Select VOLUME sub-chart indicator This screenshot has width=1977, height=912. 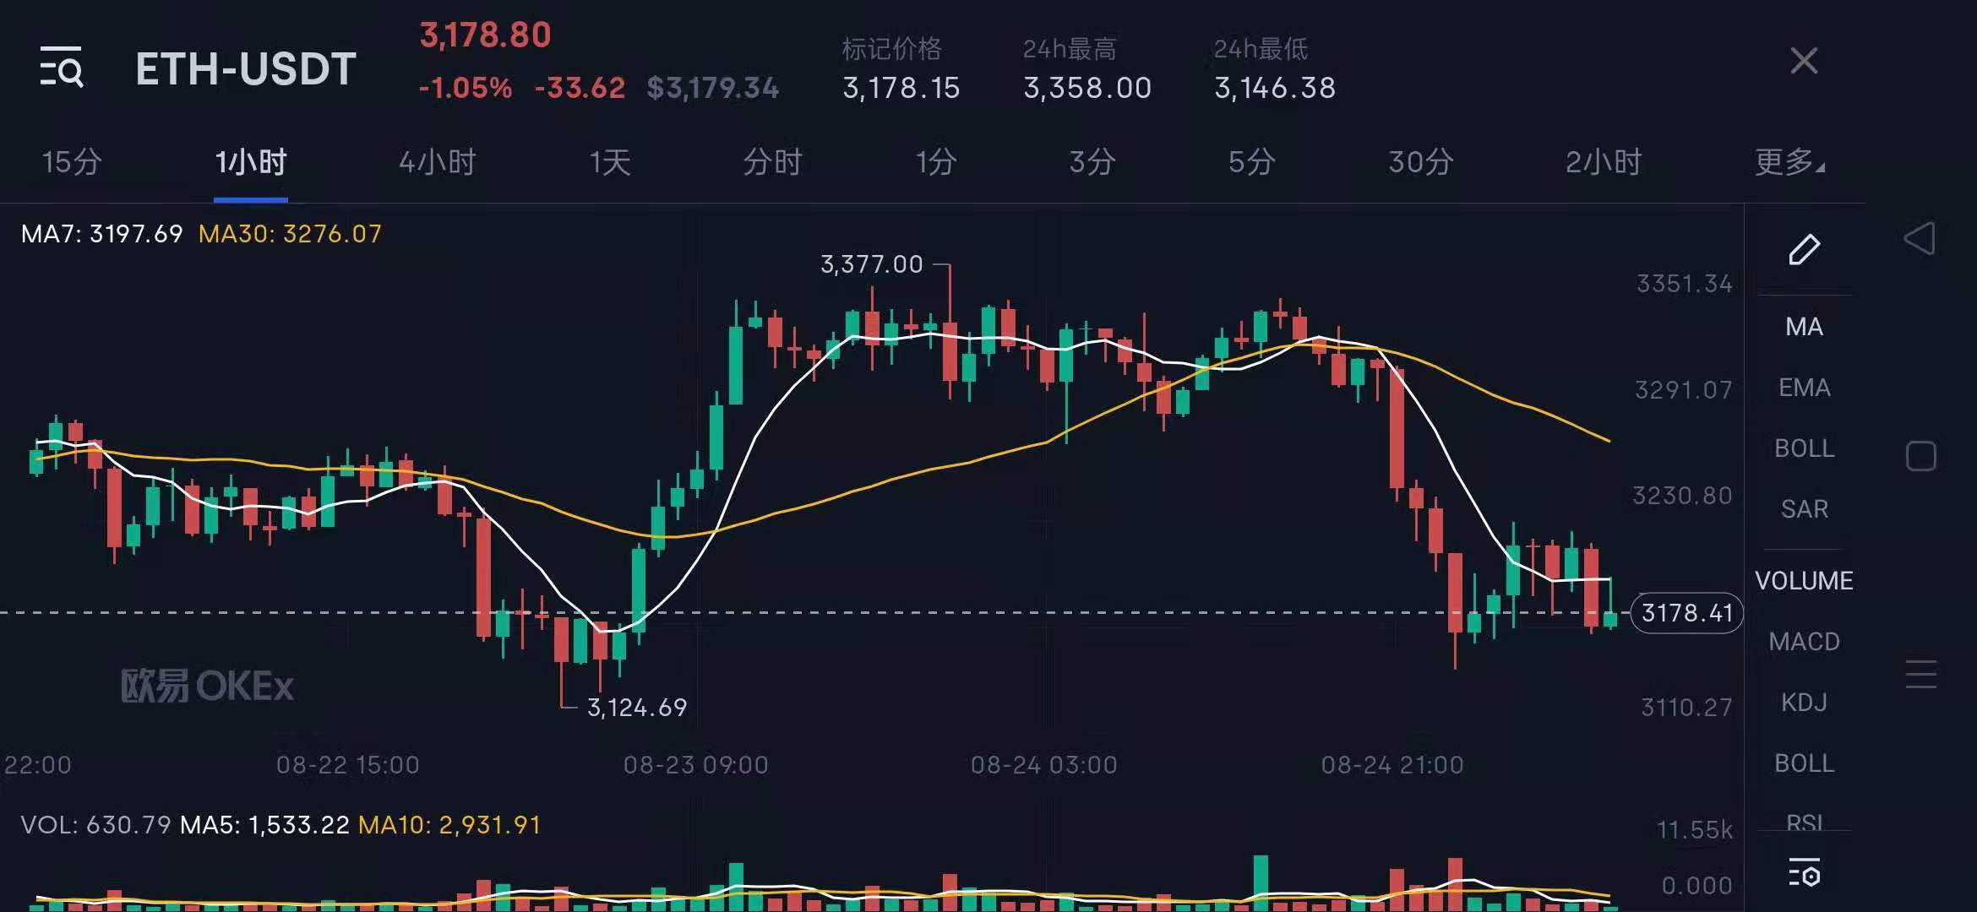1804,581
